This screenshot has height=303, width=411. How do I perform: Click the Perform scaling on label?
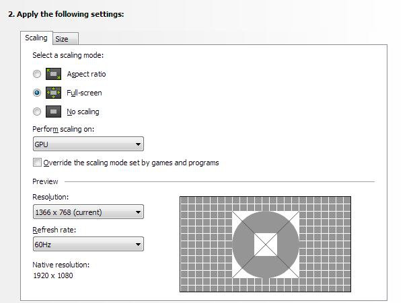click(x=63, y=129)
